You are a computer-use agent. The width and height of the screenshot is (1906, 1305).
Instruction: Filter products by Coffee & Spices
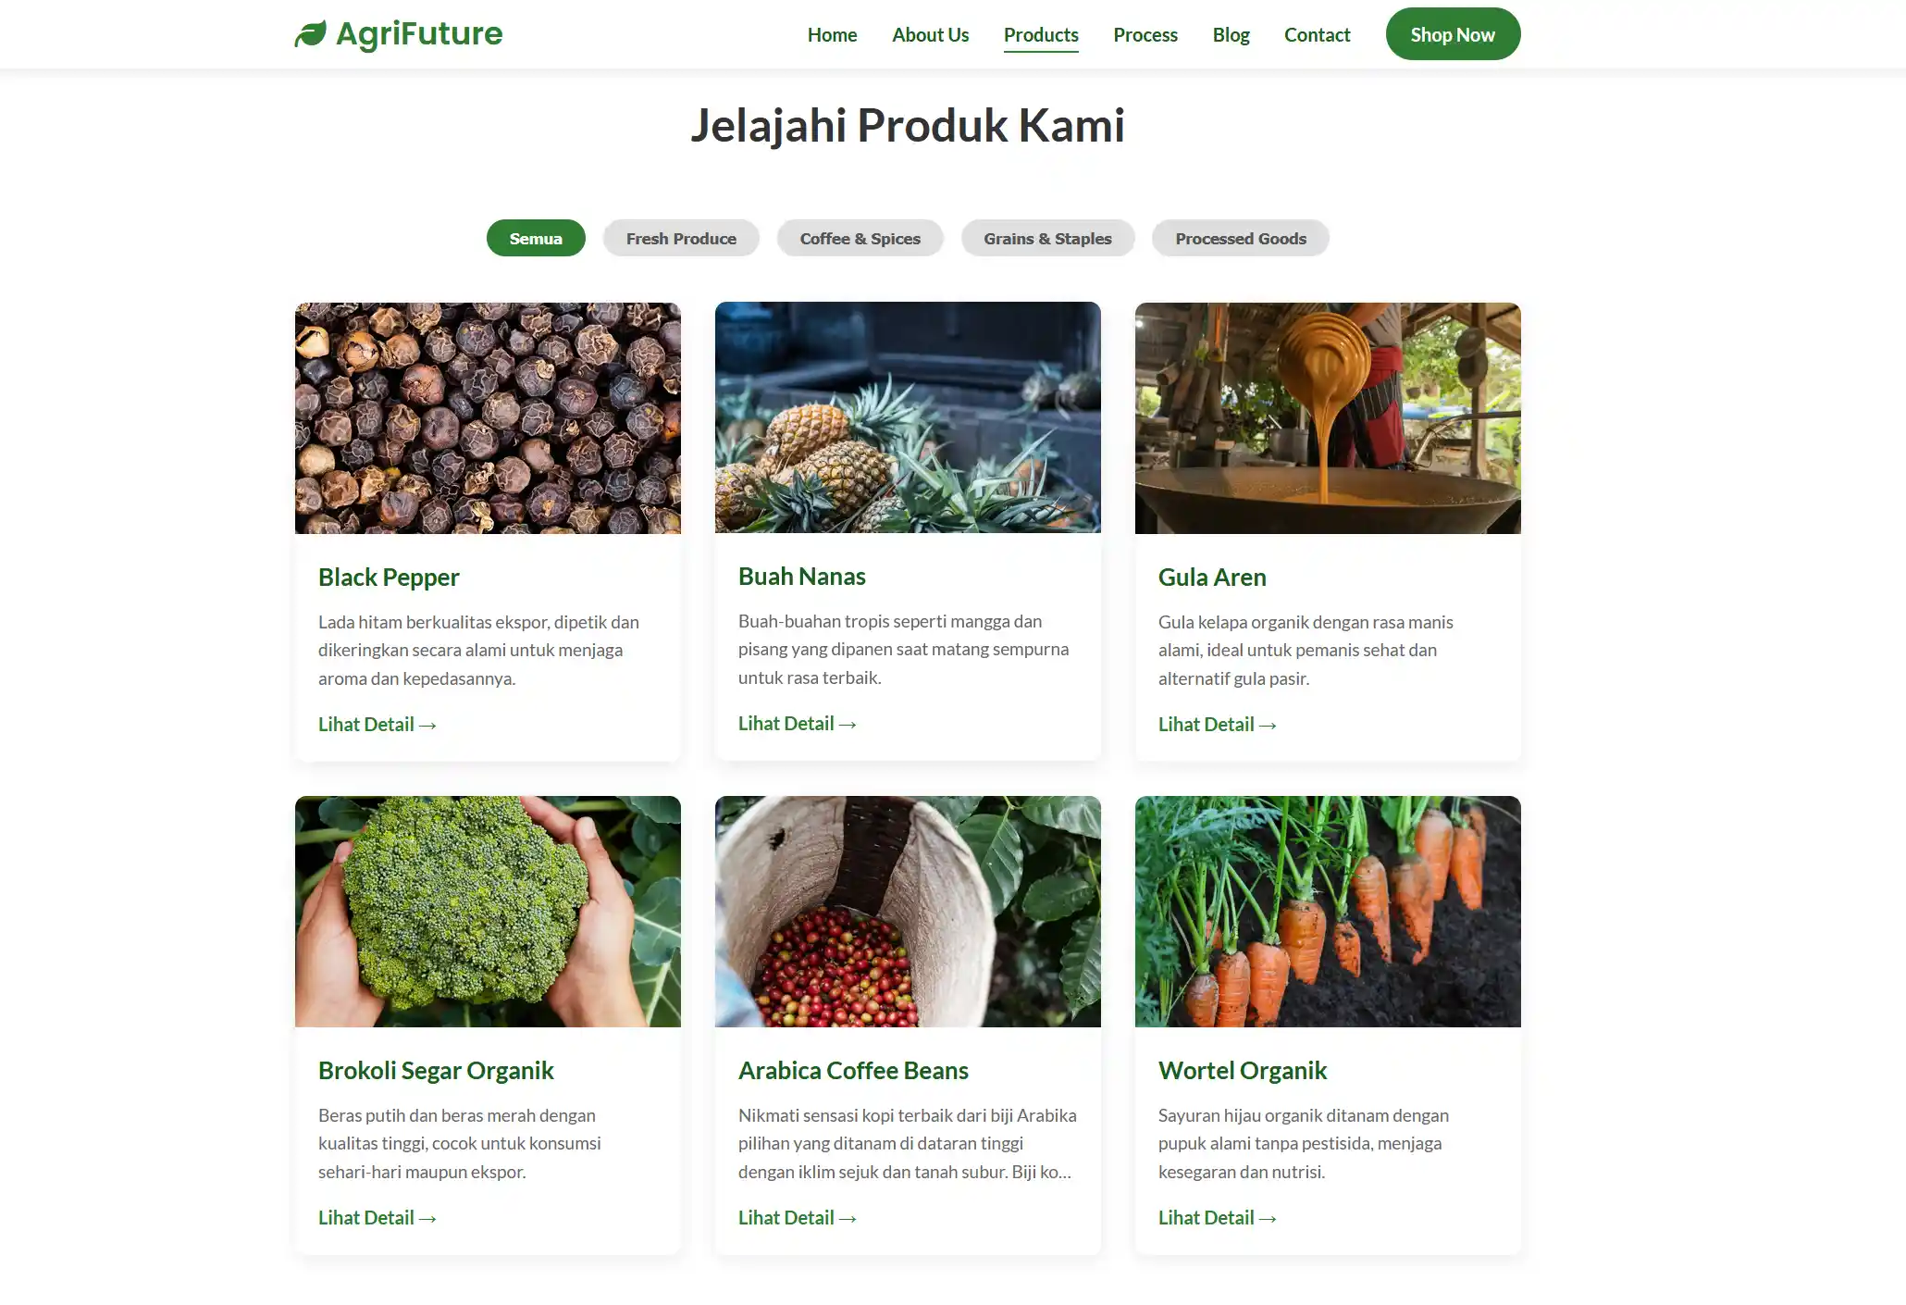860,238
